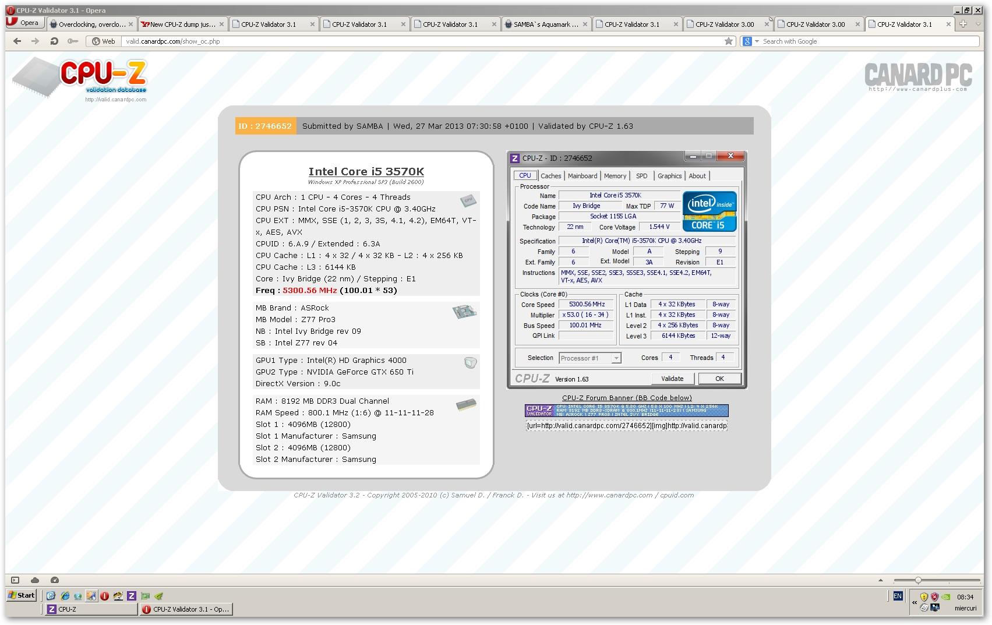Click the CPU-Z Forum Banner link
This screenshot has height=625, width=992.
point(627,398)
